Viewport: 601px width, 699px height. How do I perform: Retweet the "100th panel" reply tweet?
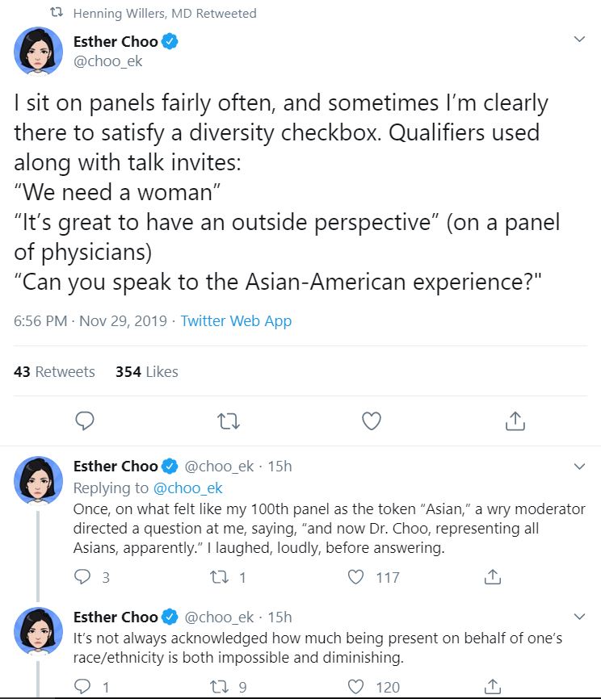[x=220, y=577]
